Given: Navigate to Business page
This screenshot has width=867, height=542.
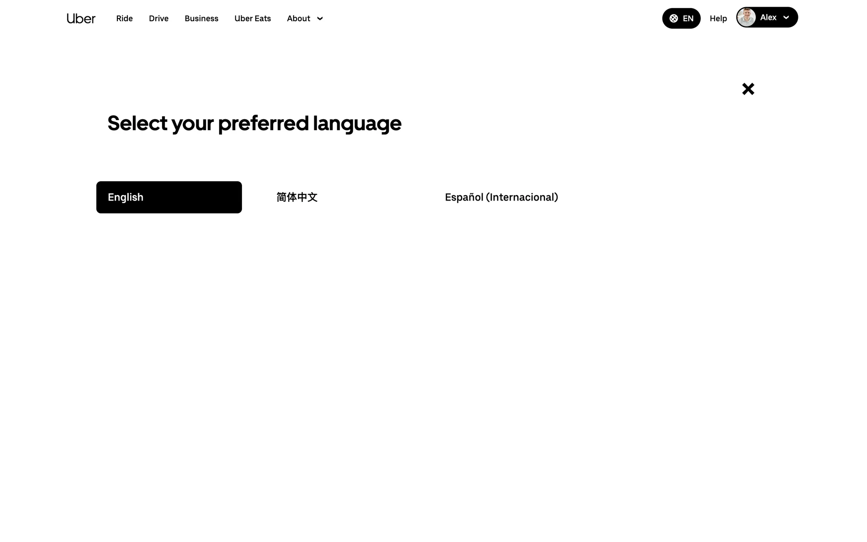Looking at the screenshot, I should click(x=201, y=19).
